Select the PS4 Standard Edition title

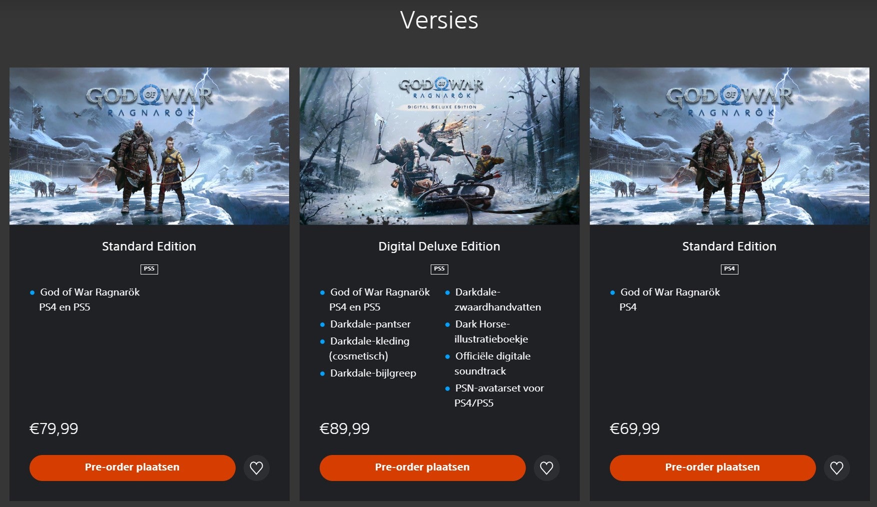click(729, 246)
